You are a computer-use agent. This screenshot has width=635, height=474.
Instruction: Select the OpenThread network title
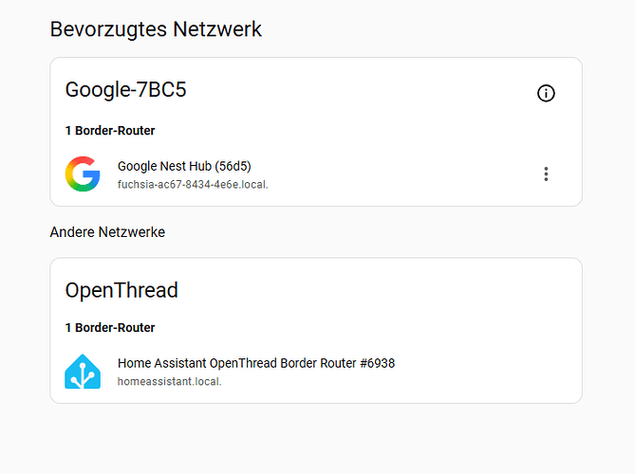click(121, 290)
